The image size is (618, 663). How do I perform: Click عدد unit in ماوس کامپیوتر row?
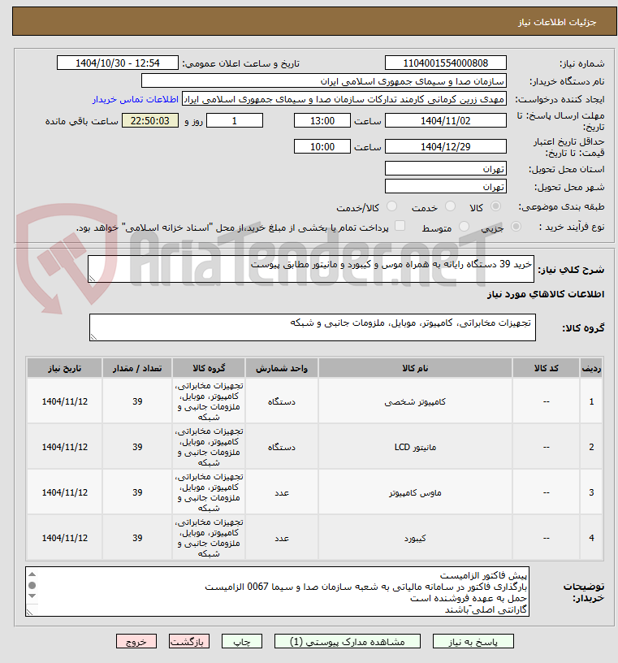point(282,492)
